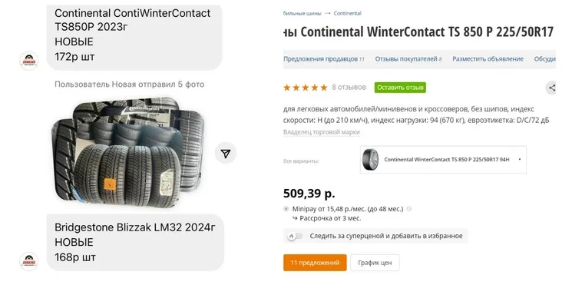Open the Разместить объявление tab
This screenshot has width=562, height=285.
(488, 59)
